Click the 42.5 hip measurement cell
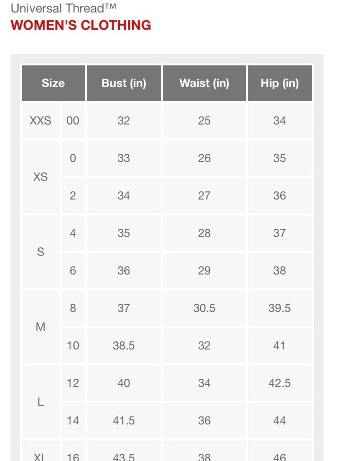Screen dimensions: 345x461 tap(280, 383)
